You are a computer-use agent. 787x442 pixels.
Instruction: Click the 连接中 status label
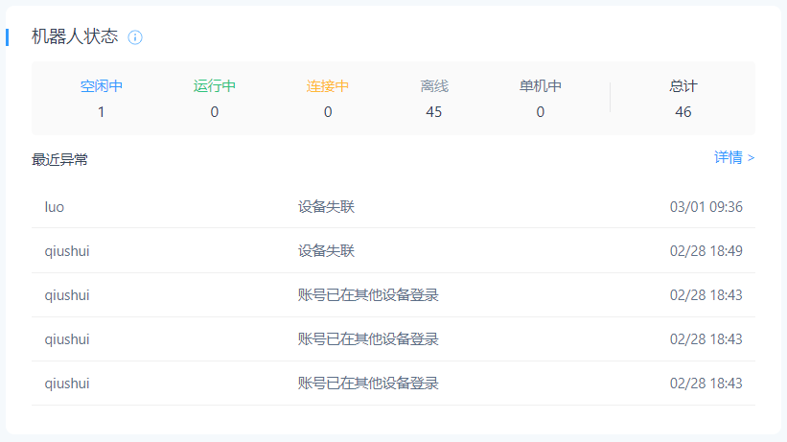pos(328,86)
